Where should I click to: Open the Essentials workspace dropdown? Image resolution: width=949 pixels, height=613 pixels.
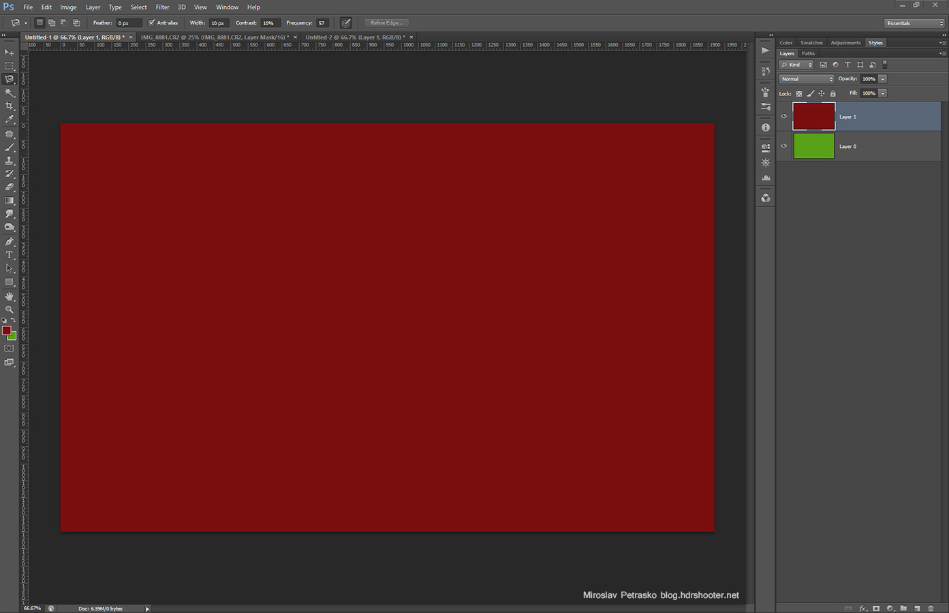pos(914,23)
